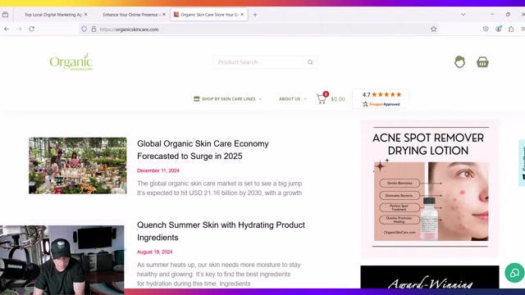Open Global Organic Skin Care Economy article
525x295 pixels.
click(x=203, y=150)
